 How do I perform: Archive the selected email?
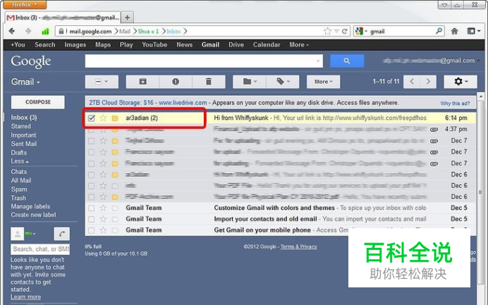142,82
